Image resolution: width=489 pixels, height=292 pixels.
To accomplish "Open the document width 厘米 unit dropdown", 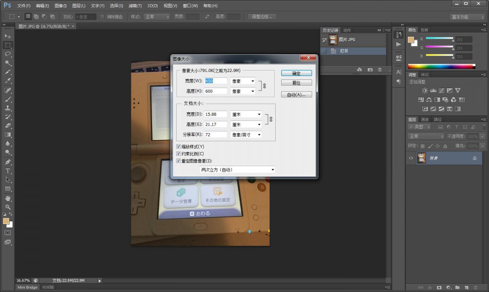I will coord(246,115).
